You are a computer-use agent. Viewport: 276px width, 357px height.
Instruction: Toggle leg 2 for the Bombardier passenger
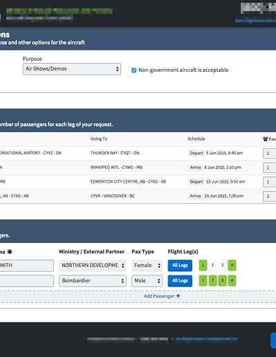[212, 280]
